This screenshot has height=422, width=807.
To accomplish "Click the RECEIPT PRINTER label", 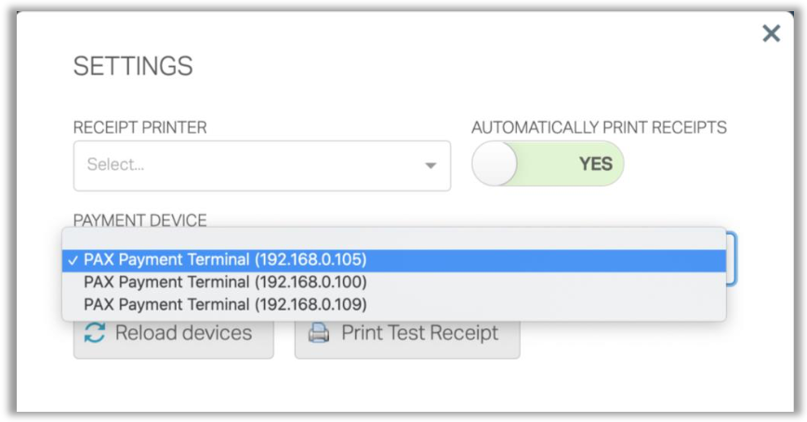I will [x=139, y=127].
